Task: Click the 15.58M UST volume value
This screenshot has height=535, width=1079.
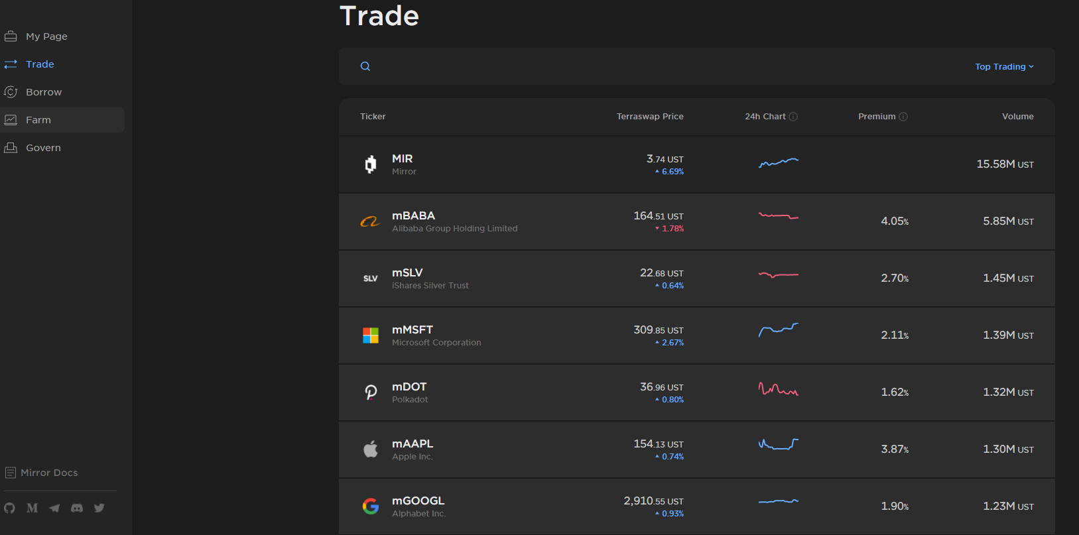Action: 1005,164
